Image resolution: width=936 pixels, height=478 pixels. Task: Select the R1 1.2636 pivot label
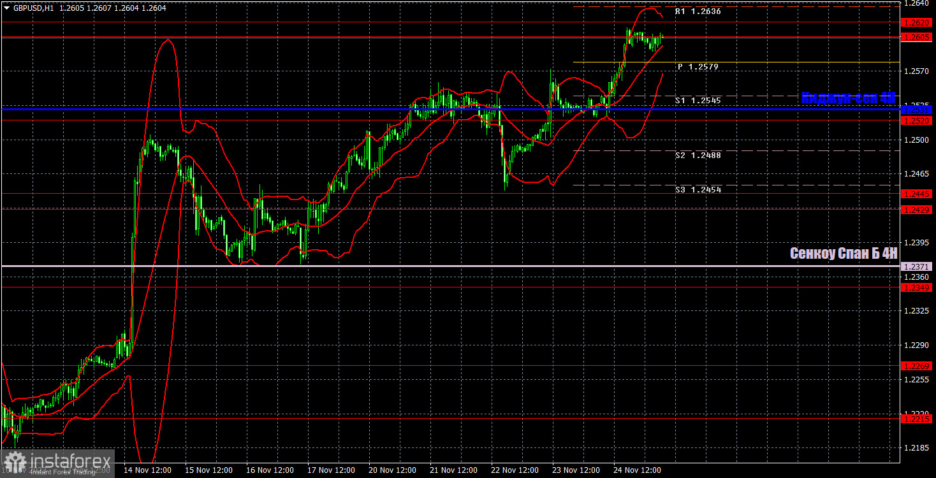698,11
